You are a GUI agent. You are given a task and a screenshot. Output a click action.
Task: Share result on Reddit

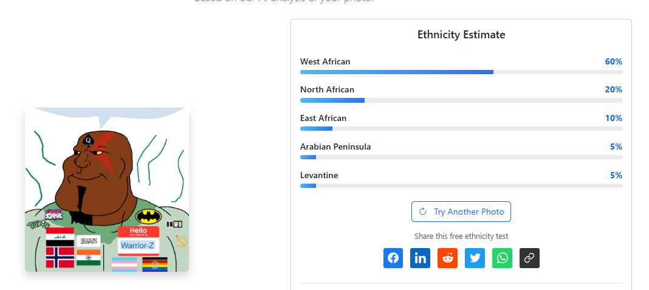tap(447, 258)
